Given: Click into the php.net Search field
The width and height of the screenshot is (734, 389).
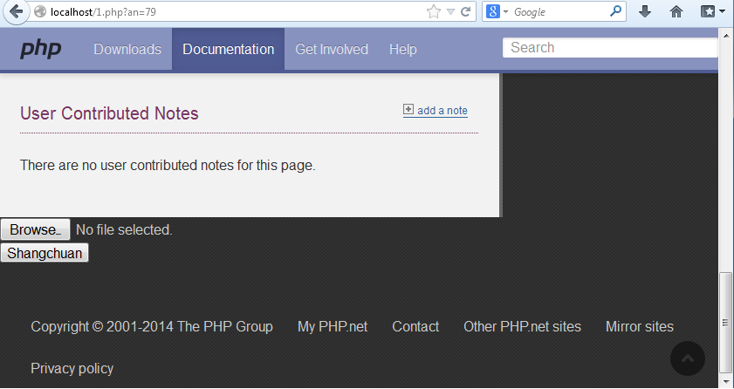Looking at the screenshot, I should [x=609, y=48].
